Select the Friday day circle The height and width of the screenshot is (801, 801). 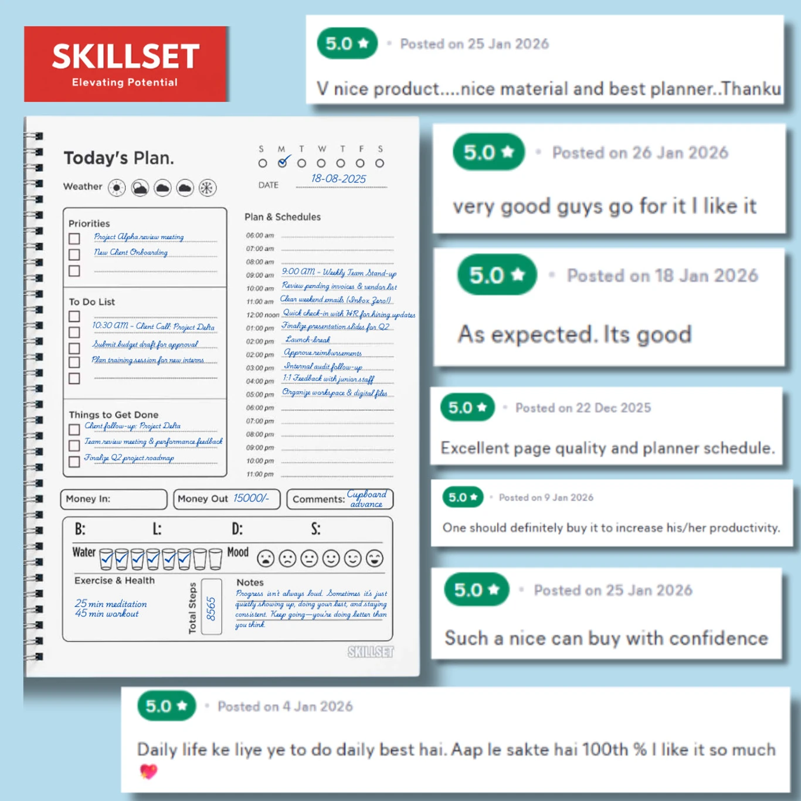coord(360,164)
